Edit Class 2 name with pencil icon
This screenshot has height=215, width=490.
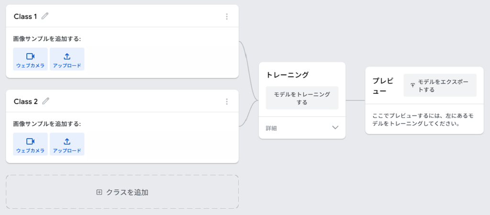click(45, 101)
